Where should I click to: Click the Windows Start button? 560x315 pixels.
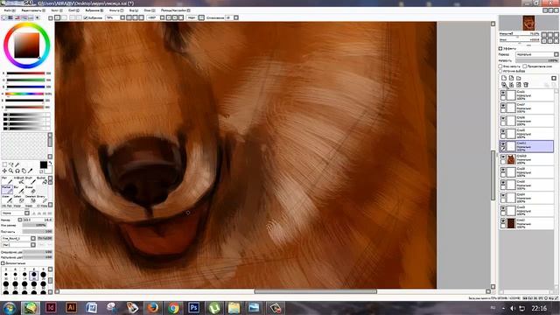[x=9, y=308]
